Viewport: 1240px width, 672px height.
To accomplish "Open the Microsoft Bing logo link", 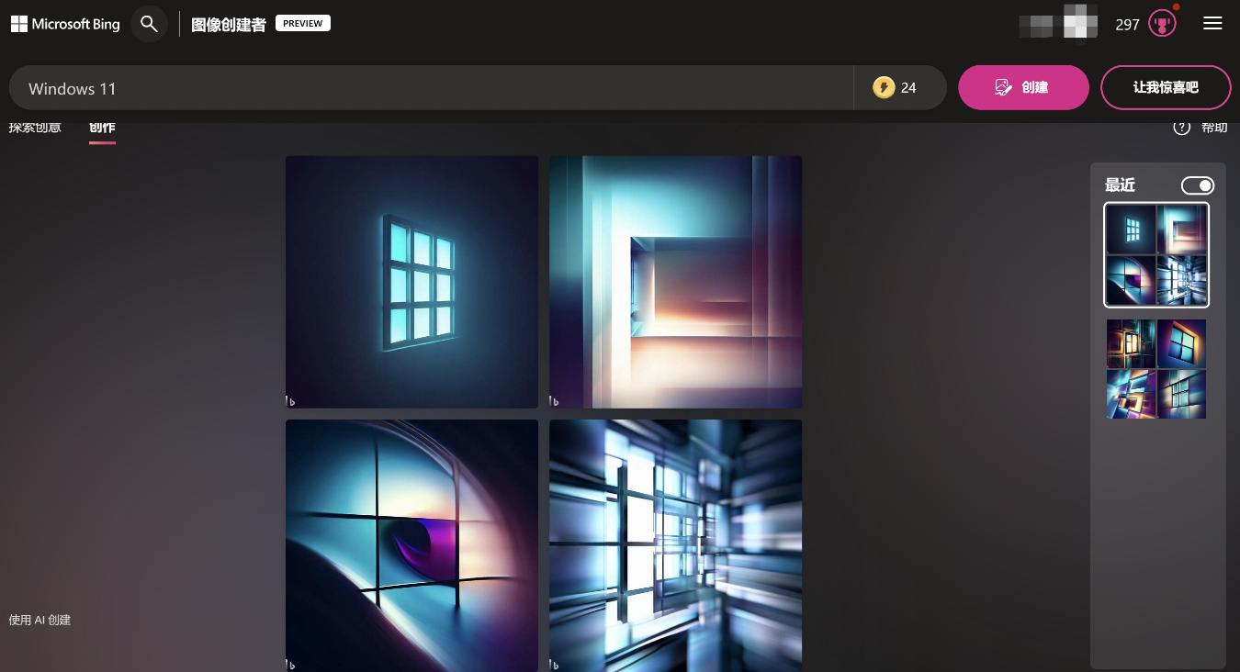I will click(x=65, y=24).
